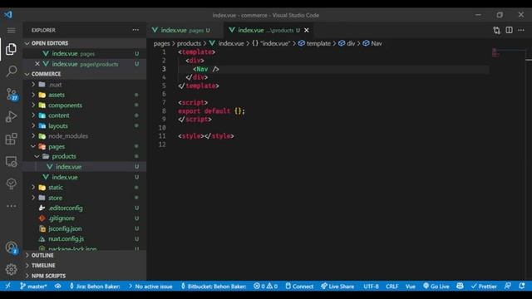Click the remote window indicator in status bar
Screen dimensions: 532x299
coord(7,286)
